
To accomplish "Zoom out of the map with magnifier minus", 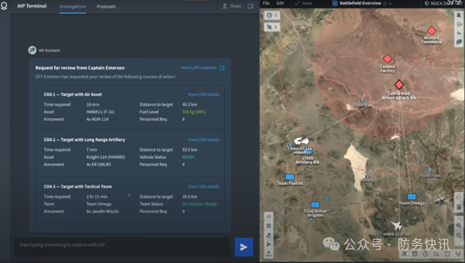I will 459,235.
